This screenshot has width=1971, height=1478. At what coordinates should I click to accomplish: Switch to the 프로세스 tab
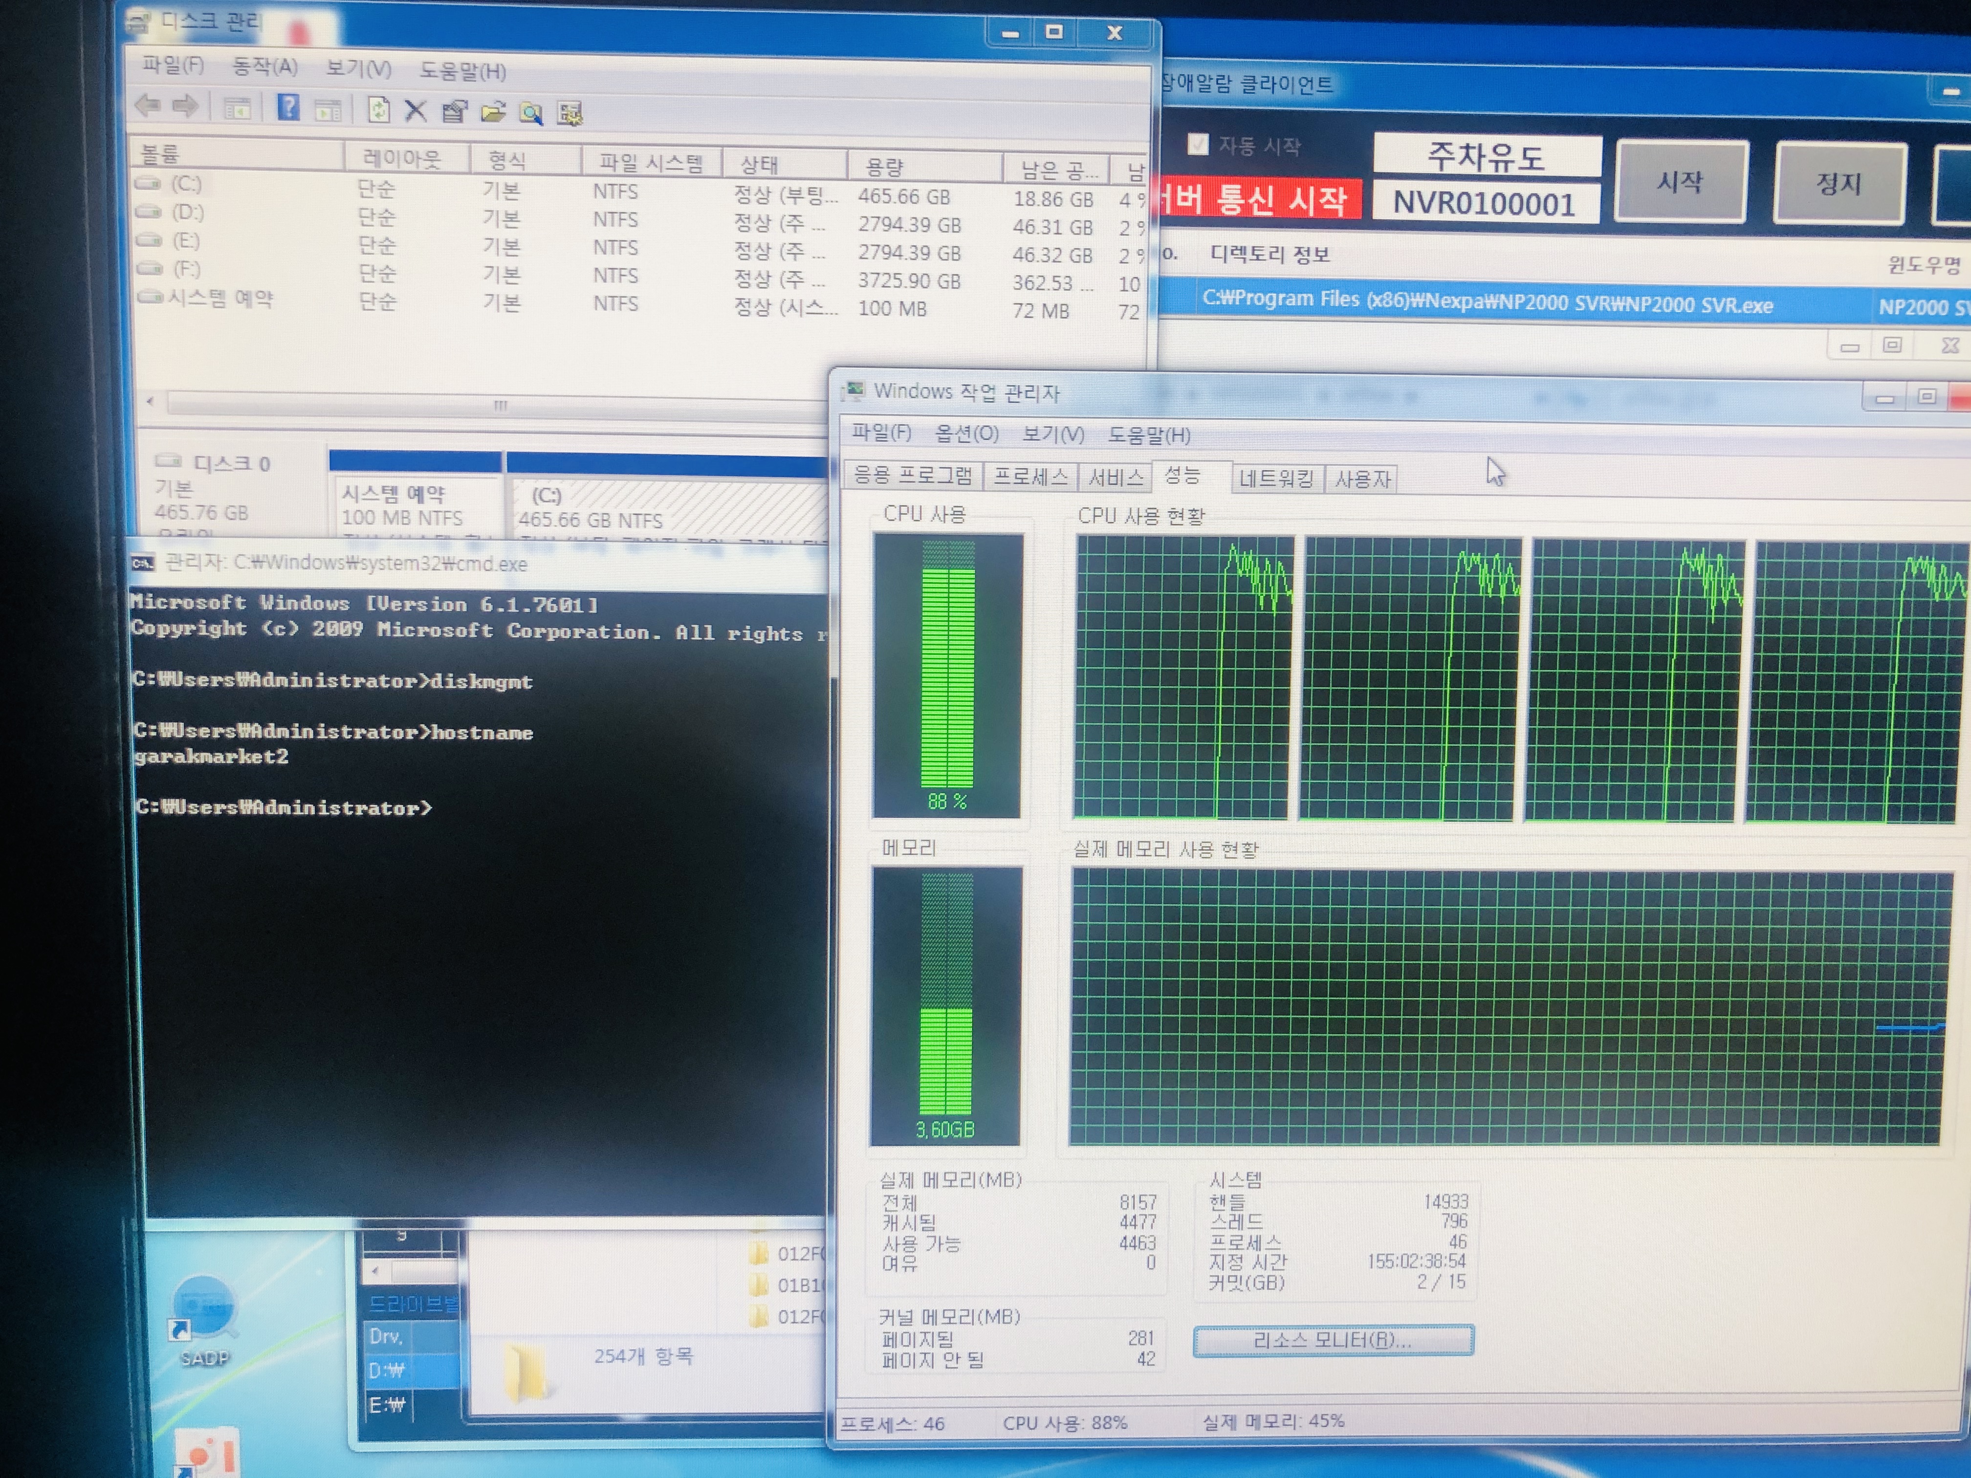click(x=1029, y=478)
